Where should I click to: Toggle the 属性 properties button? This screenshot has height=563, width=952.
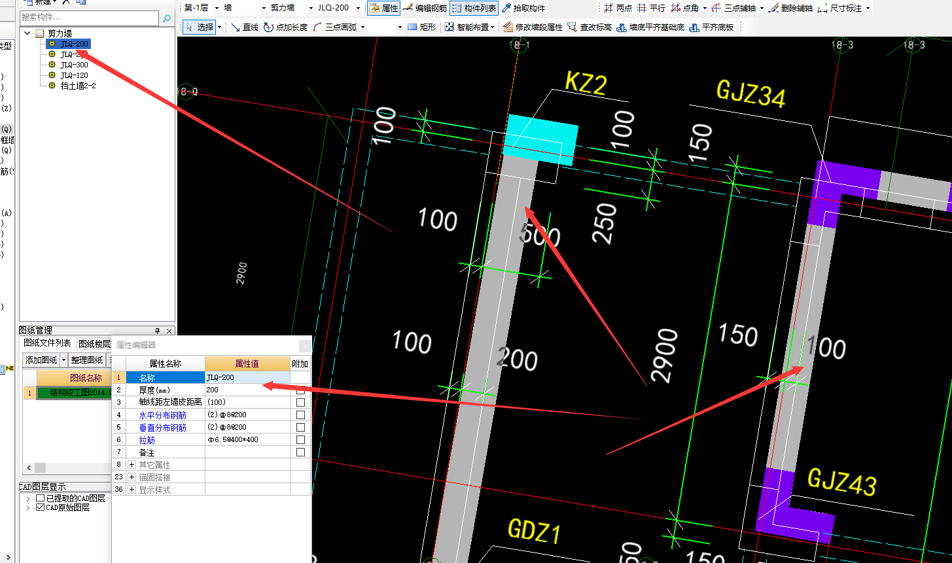tap(383, 9)
